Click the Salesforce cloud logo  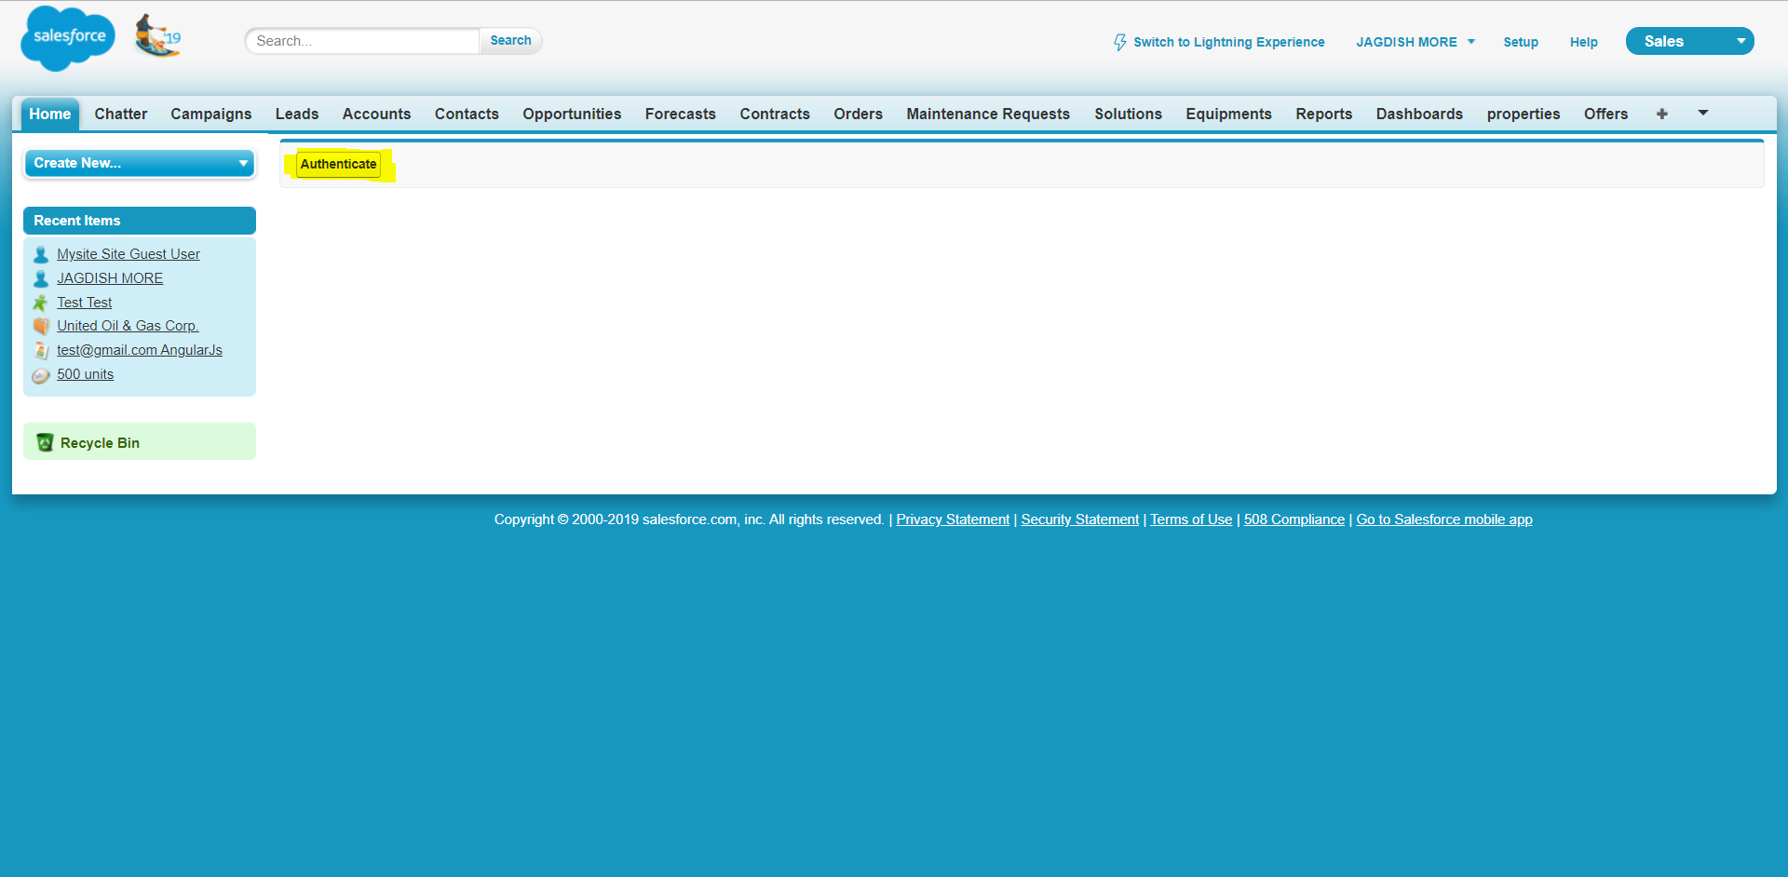coord(68,38)
